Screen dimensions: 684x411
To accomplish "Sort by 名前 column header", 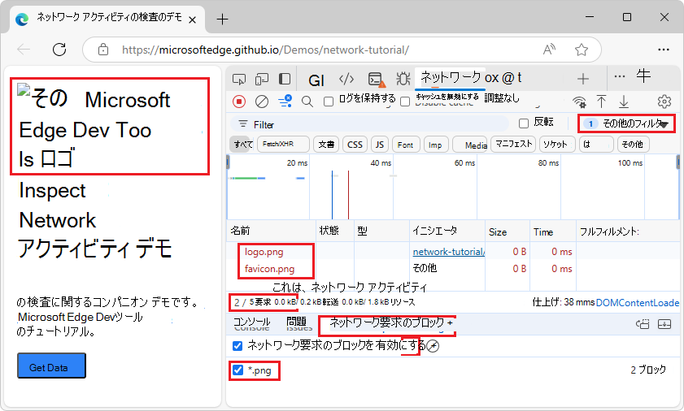I will [271, 231].
